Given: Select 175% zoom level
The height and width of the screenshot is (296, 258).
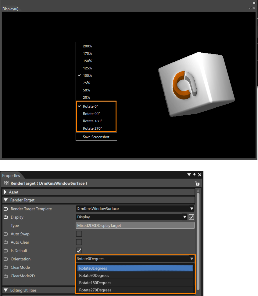Looking at the screenshot, I should [96, 54].
